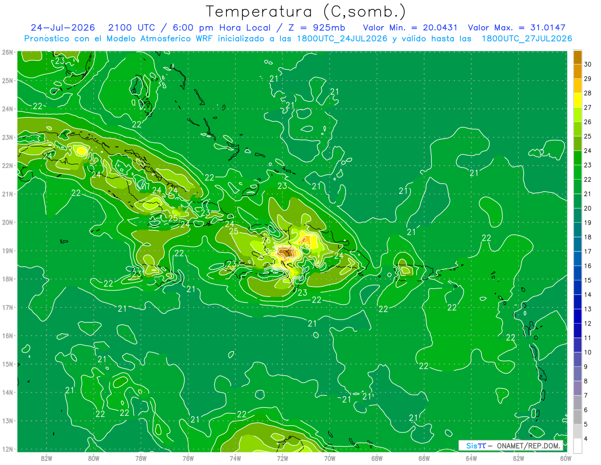Screen dimensions: 601x465
Task: Click the title 'Temperatura (C,somb.)'
Action: pyautogui.click(x=306, y=12)
